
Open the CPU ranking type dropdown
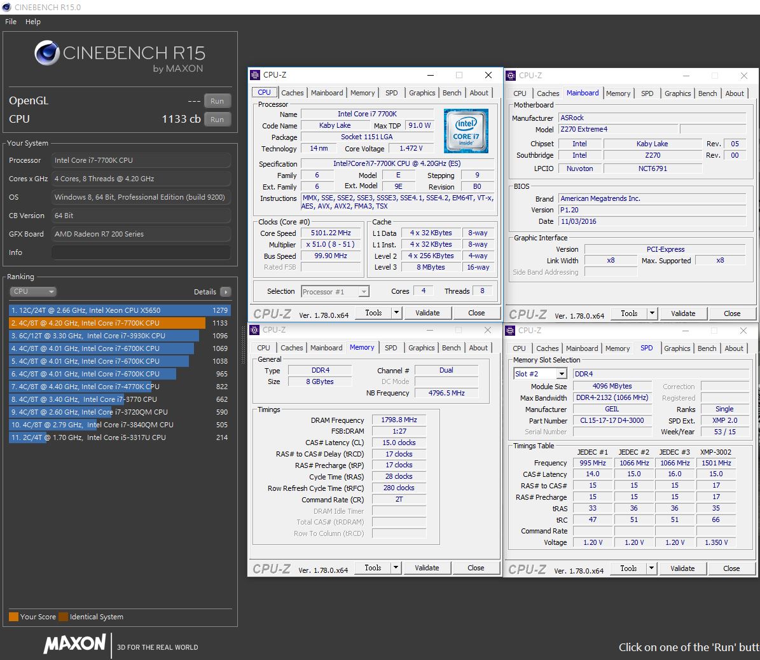point(33,291)
